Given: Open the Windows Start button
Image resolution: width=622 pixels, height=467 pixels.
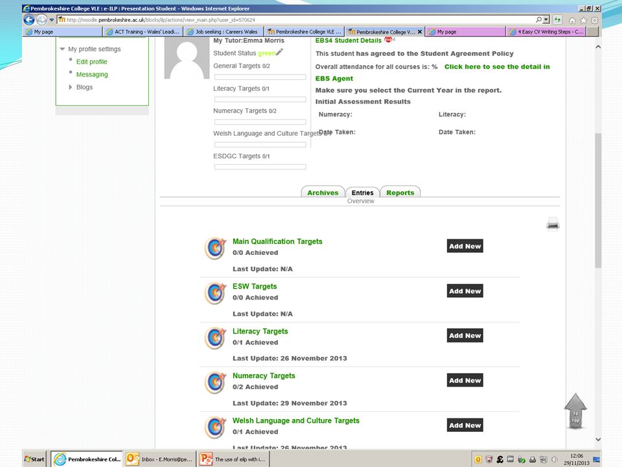Looking at the screenshot, I should (x=34, y=459).
